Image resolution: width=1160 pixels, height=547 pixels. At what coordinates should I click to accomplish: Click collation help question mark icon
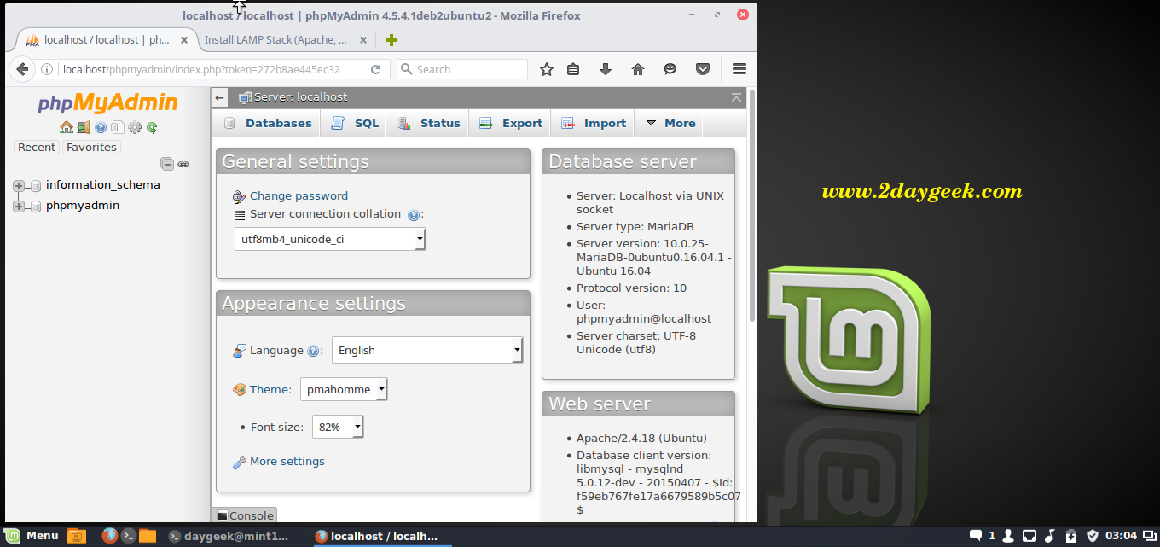coord(414,215)
